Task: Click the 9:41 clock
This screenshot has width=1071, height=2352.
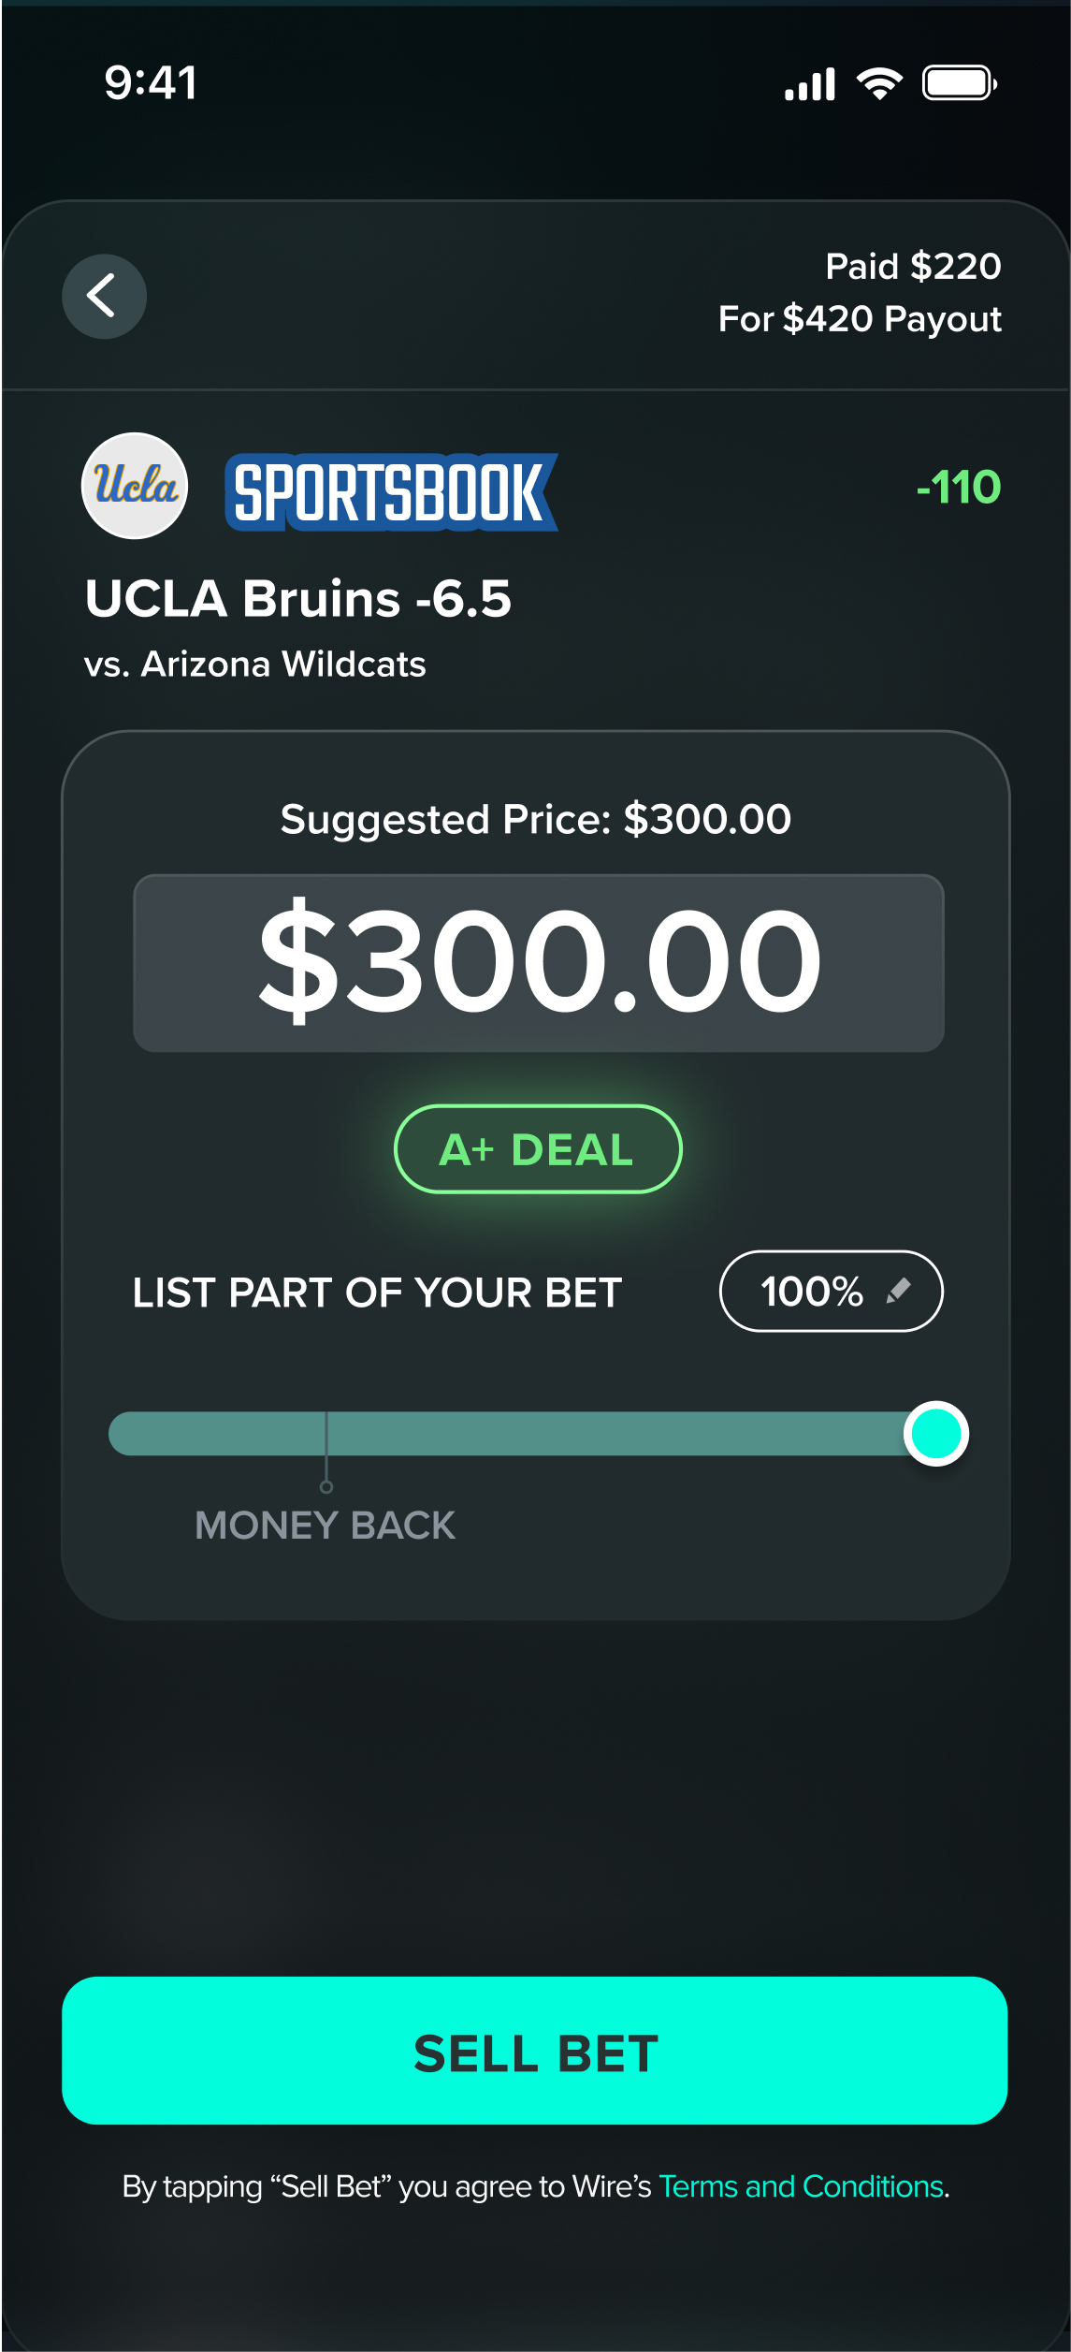Action: tap(151, 83)
